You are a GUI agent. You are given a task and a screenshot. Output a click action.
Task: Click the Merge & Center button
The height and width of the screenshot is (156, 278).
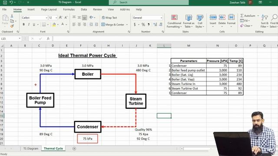(x=113, y=25)
